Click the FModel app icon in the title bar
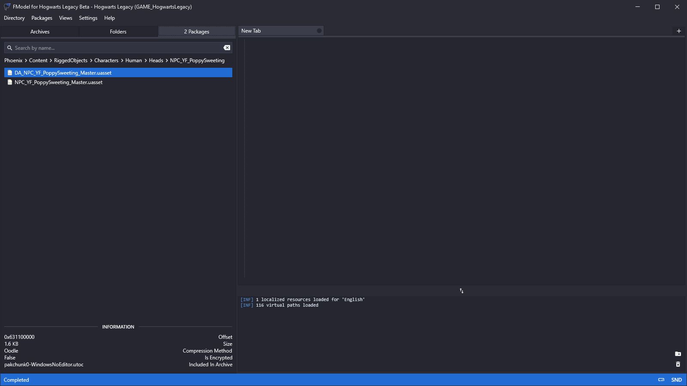This screenshot has width=687, height=386. pyautogui.click(x=7, y=7)
